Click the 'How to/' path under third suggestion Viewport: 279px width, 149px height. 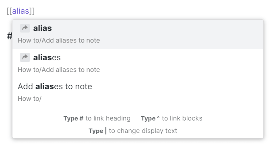point(29,98)
